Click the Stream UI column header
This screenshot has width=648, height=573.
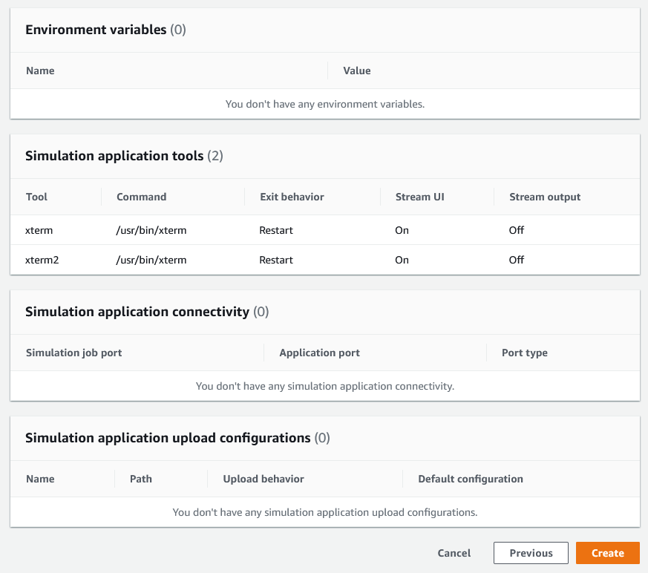[419, 197]
